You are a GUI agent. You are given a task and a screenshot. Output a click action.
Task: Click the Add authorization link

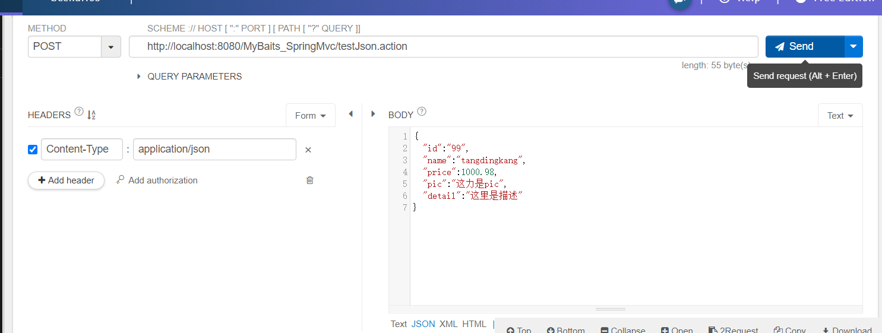click(157, 180)
